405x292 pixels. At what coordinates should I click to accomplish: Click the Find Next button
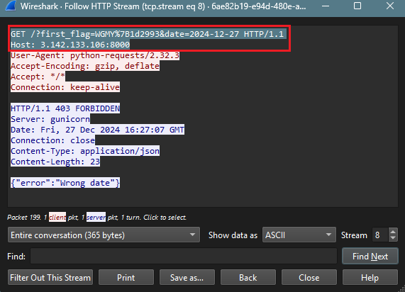click(370, 256)
